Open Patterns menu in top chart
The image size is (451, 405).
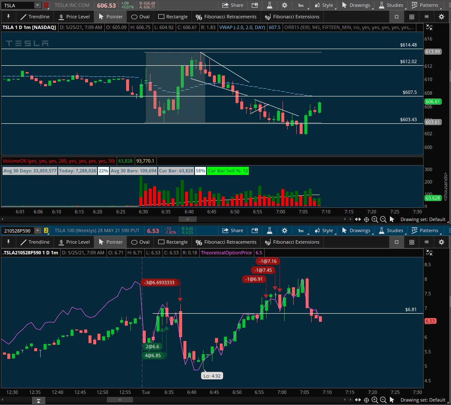pos(425,5)
